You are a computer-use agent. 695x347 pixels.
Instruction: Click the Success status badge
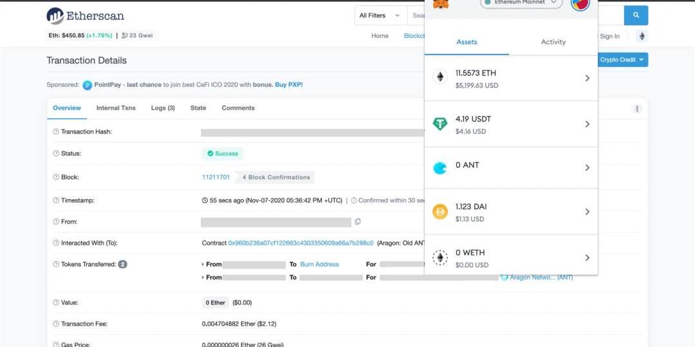(223, 154)
